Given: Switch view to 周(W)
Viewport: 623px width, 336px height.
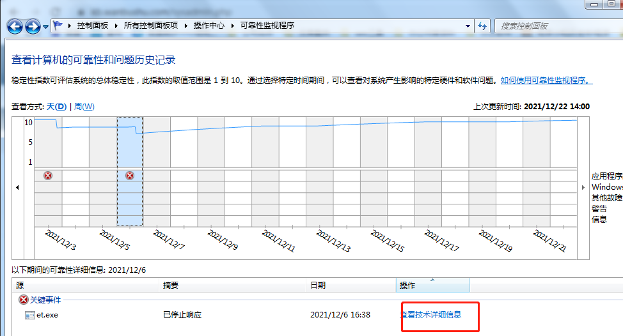Looking at the screenshot, I should [84, 106].
